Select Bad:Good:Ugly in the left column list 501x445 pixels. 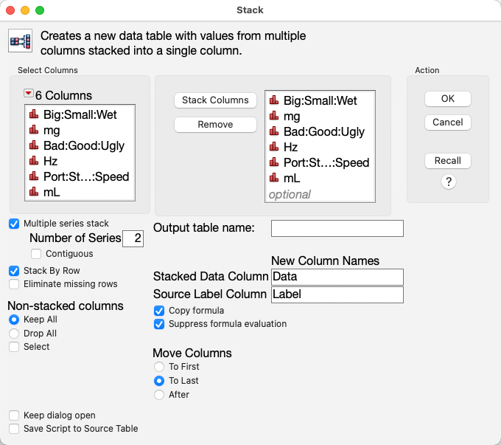point(83,145)
